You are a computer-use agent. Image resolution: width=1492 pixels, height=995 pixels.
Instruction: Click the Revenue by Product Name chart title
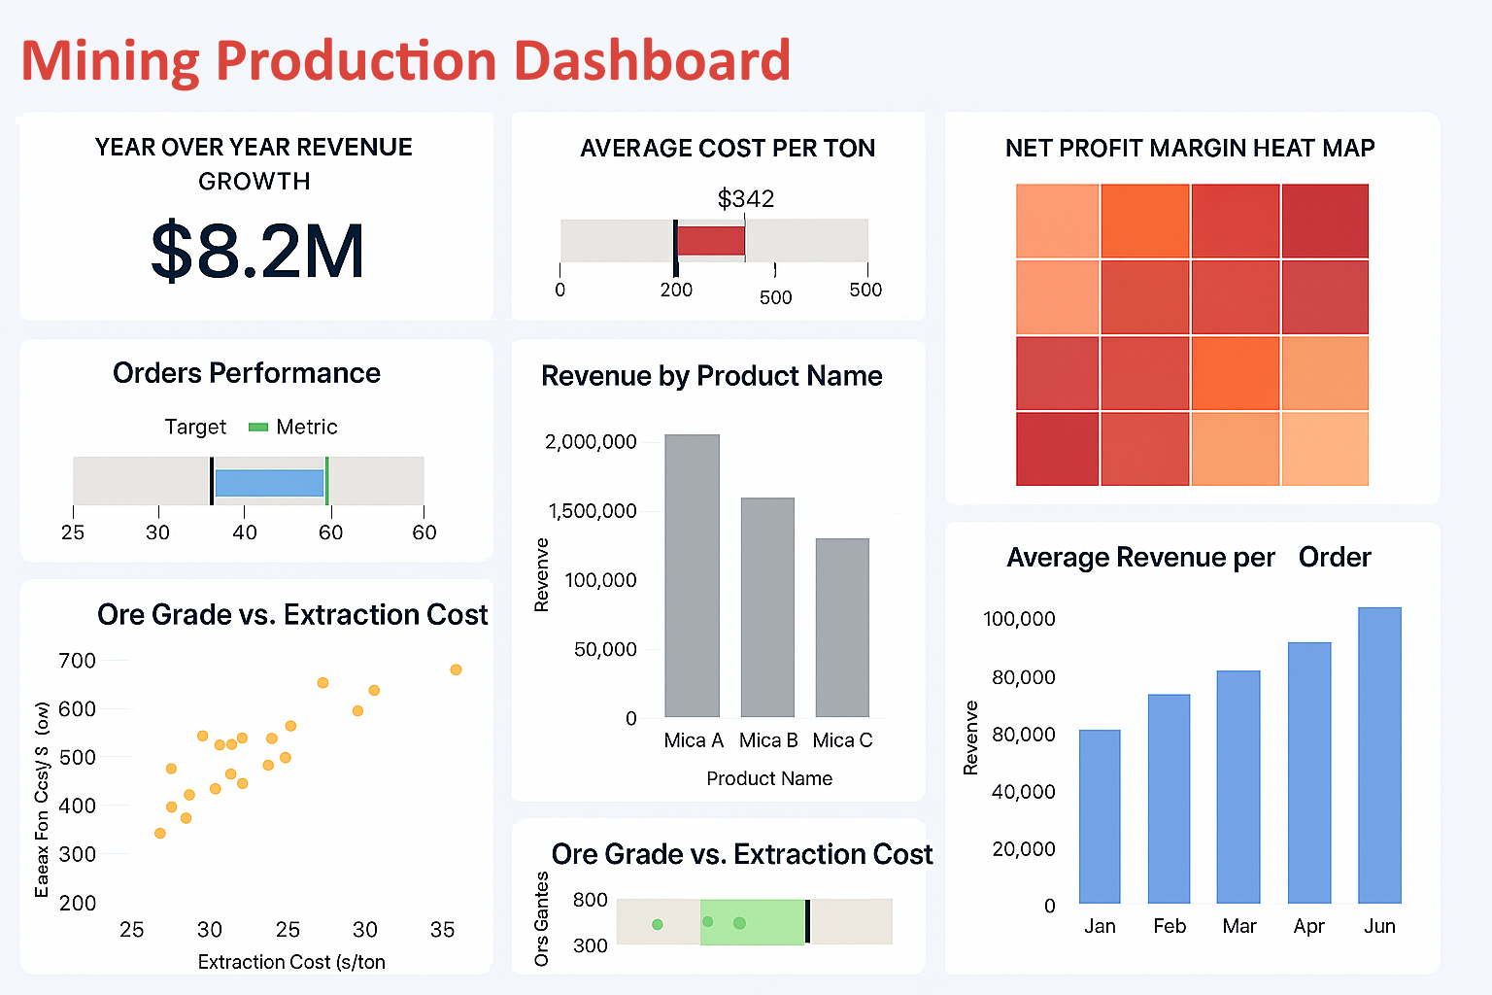[712, 377]
